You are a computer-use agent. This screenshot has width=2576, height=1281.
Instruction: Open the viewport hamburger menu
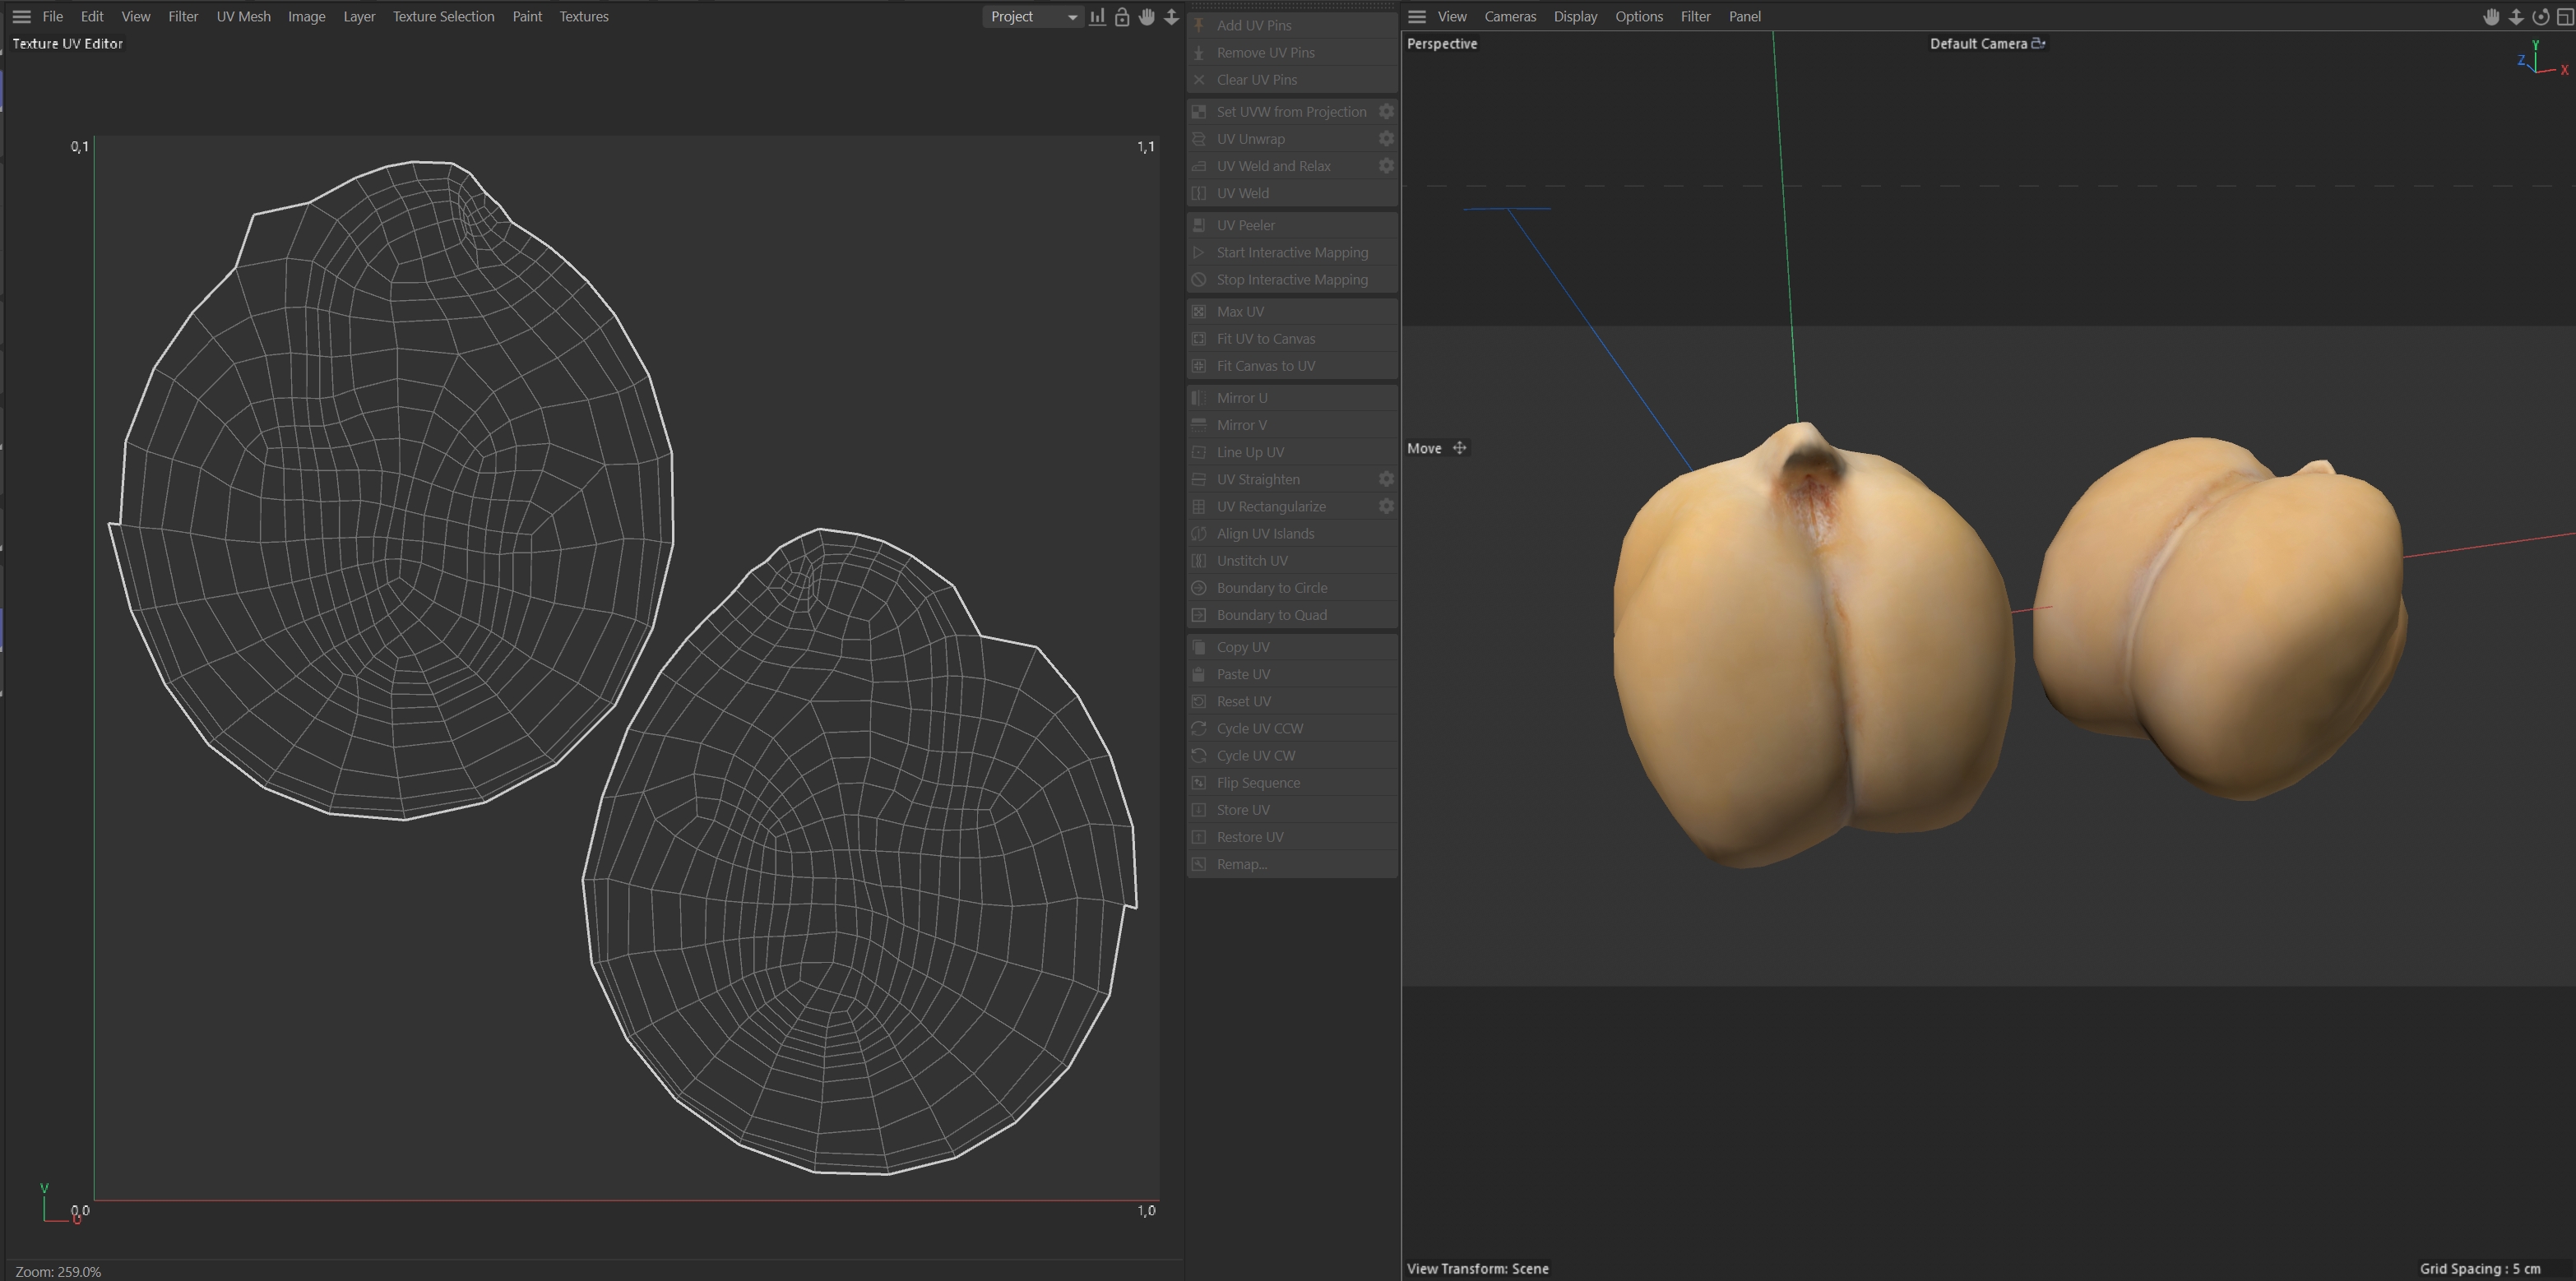pyautogui.click(x=1416, y=17)
